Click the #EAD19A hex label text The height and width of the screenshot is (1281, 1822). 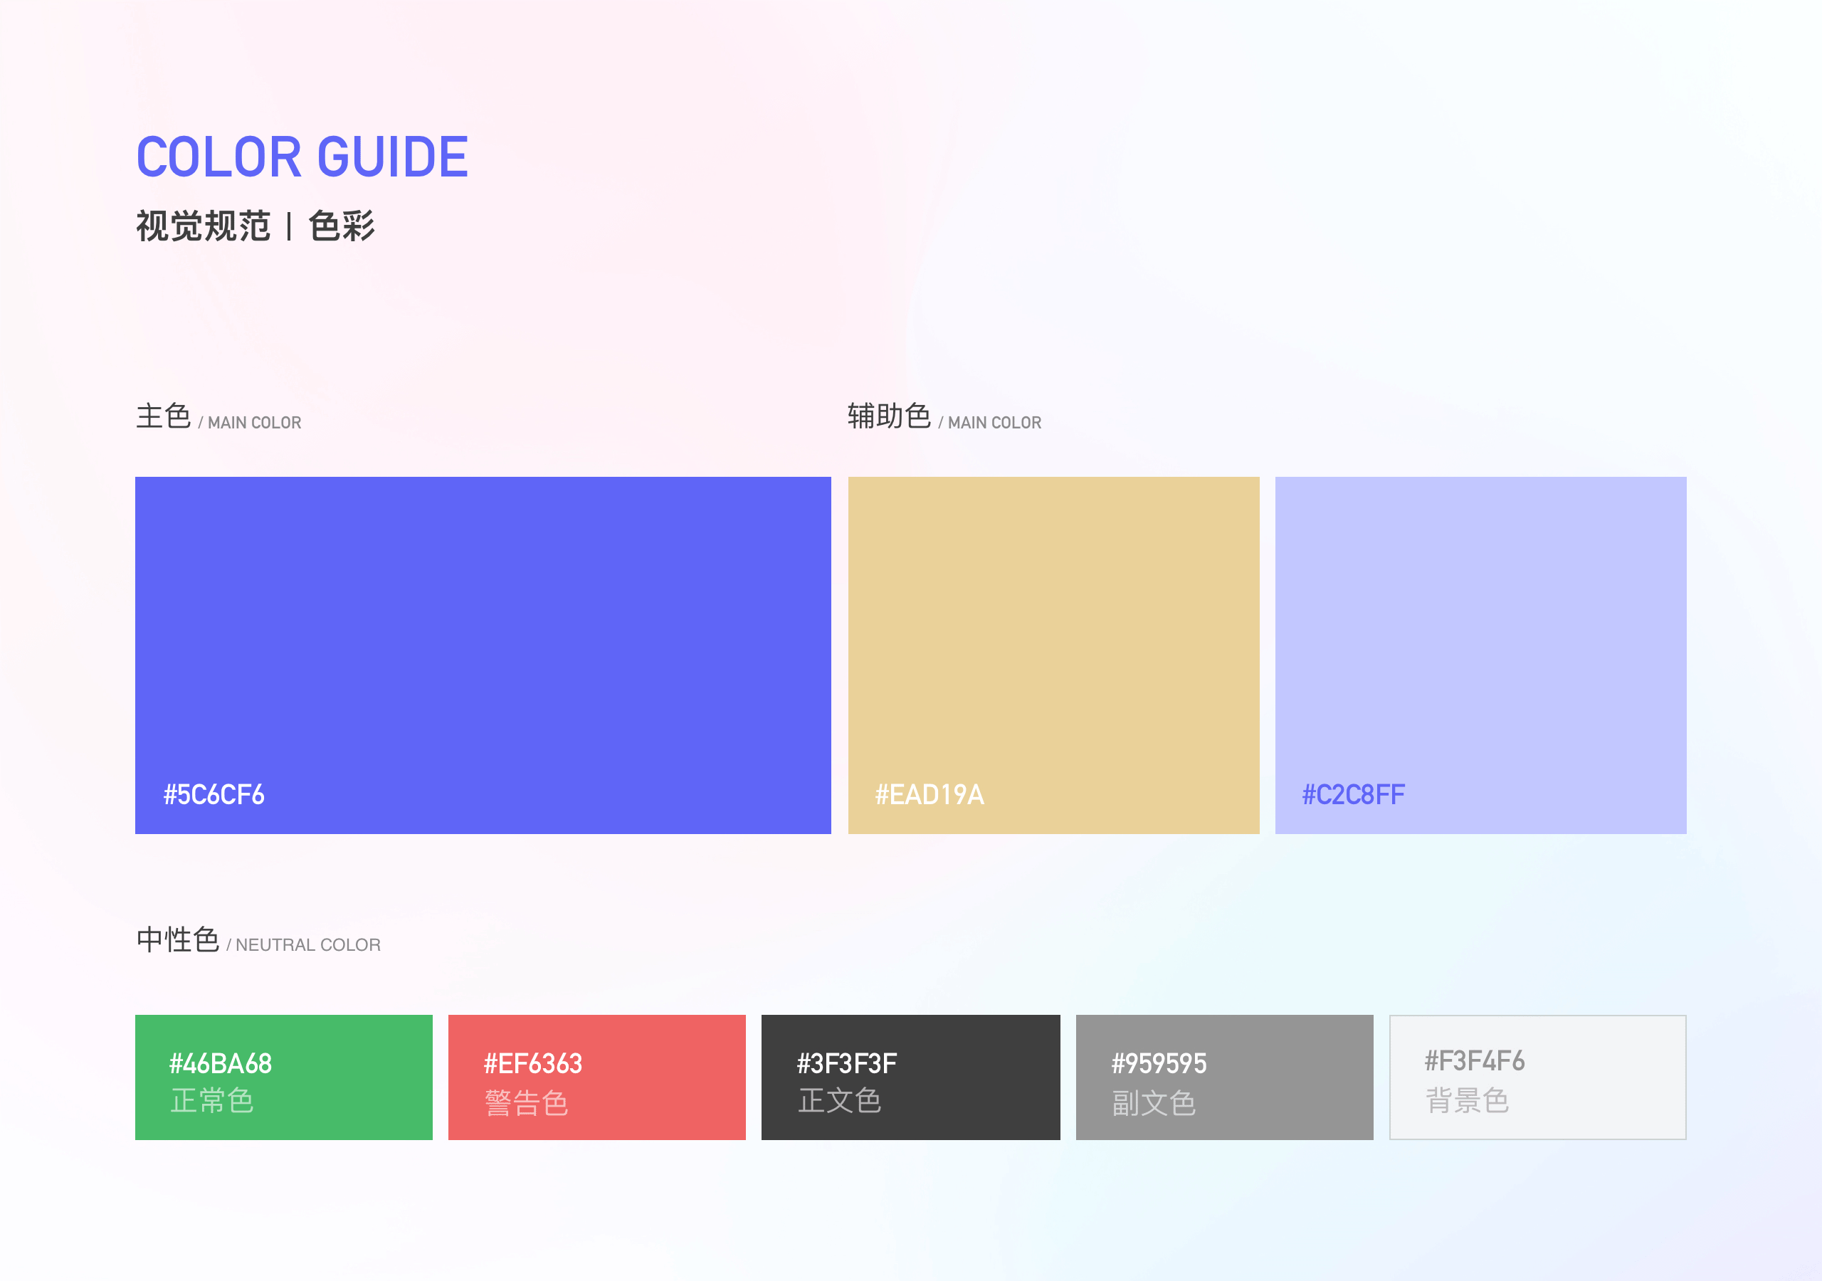[x=930, y=794]
